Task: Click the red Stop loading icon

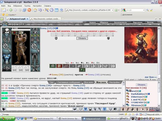Action: (x=29, y=10)
